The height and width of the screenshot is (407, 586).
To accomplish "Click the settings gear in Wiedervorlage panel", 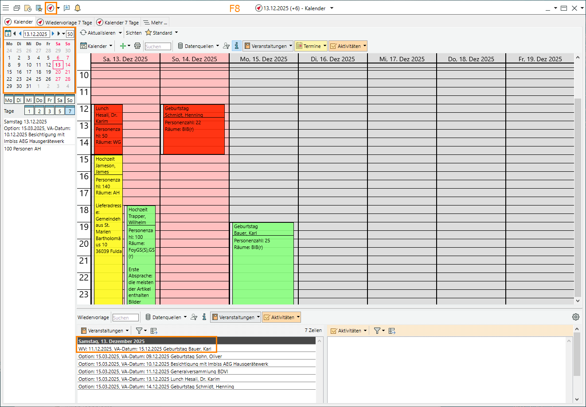I will coord(575,317).
